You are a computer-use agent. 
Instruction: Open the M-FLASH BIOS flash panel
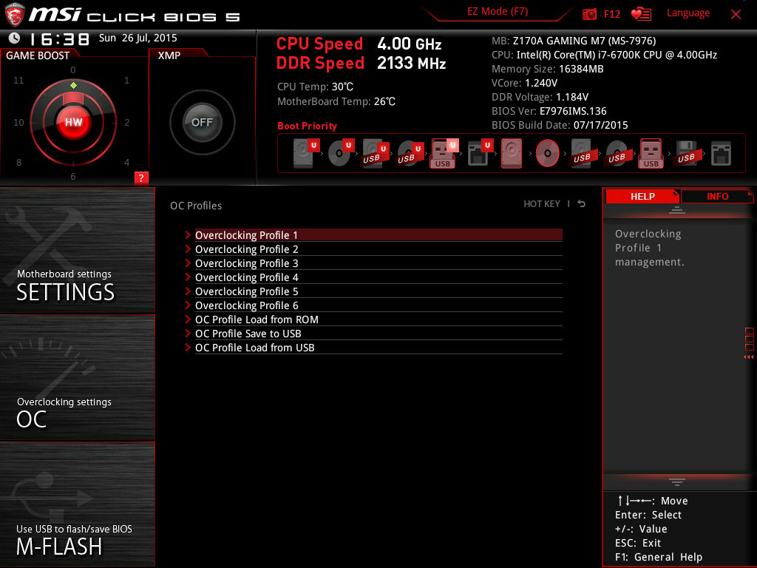pos(77,504)
